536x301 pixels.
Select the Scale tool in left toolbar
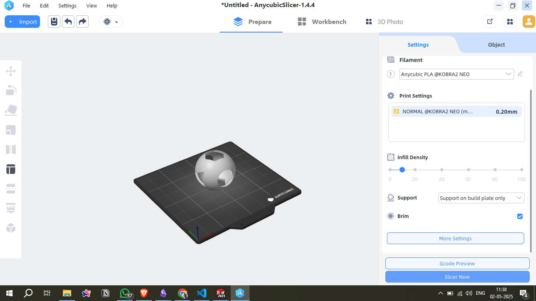(x=11, y=130)
